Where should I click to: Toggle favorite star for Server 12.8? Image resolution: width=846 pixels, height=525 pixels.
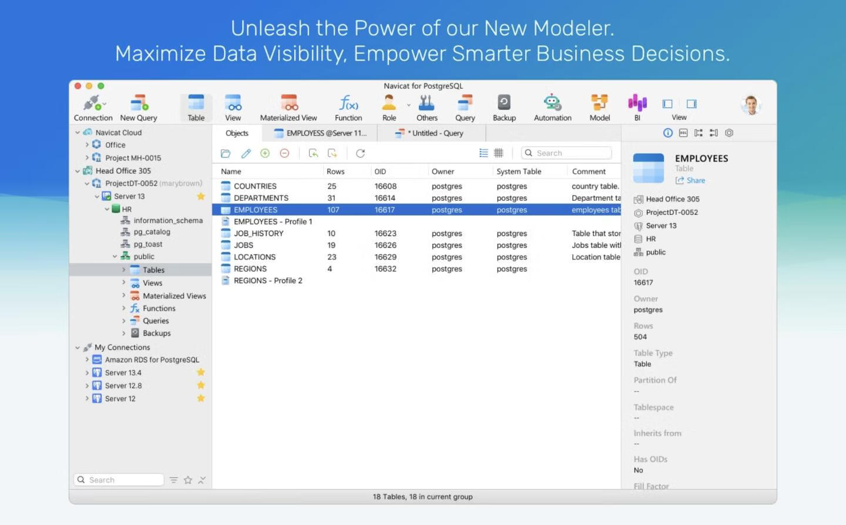[201, 385]
